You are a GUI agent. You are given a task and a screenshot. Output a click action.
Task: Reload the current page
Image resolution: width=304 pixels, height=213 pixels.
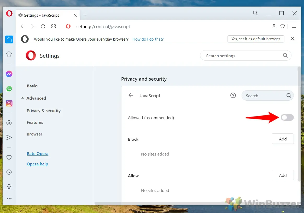point(43,26)
